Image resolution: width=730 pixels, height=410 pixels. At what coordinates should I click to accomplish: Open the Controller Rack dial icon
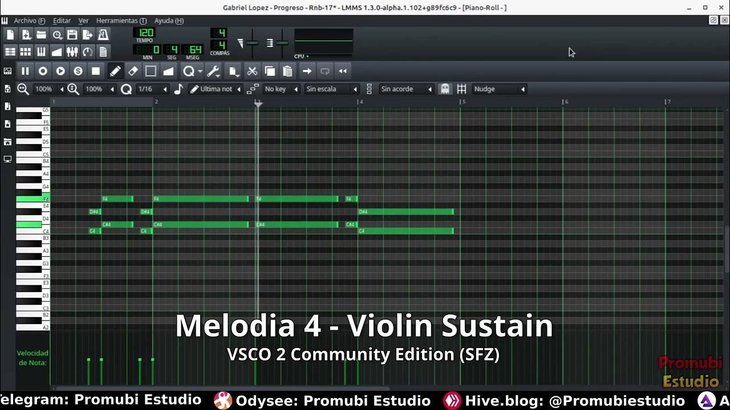88,52
